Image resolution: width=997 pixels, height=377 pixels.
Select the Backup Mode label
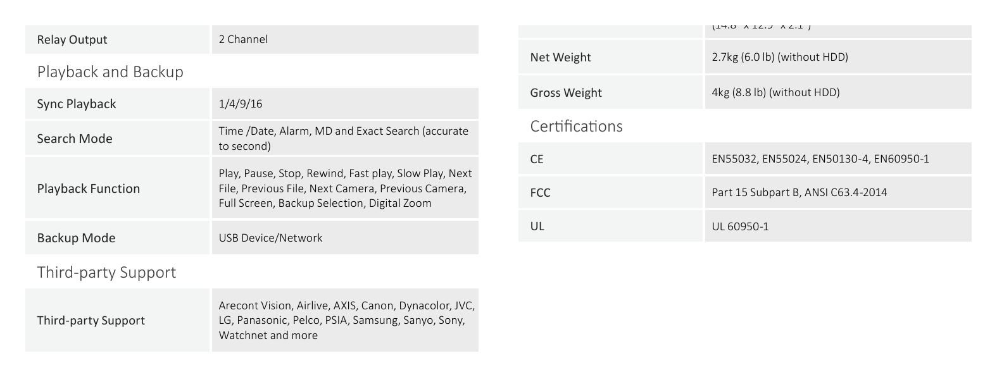point(76,238)
